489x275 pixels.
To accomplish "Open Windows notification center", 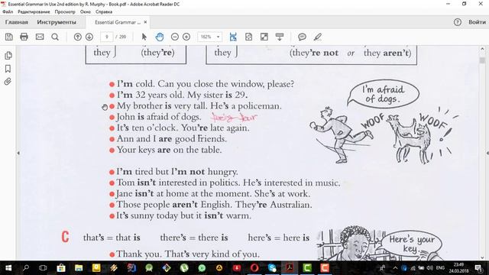I will coord(479,268).
